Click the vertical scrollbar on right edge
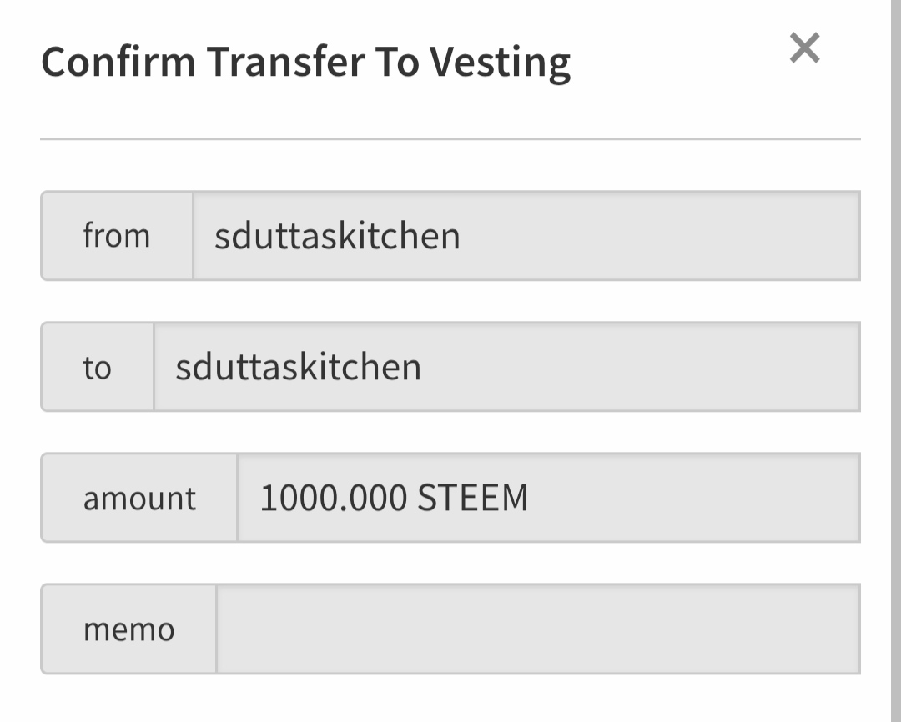The image size is (901, 722). (x=895, y=361)
